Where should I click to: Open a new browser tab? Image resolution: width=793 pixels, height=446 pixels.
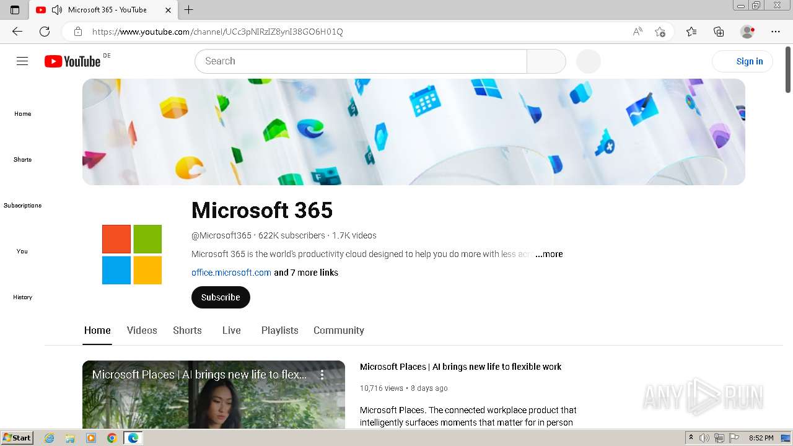coord(189,10)
